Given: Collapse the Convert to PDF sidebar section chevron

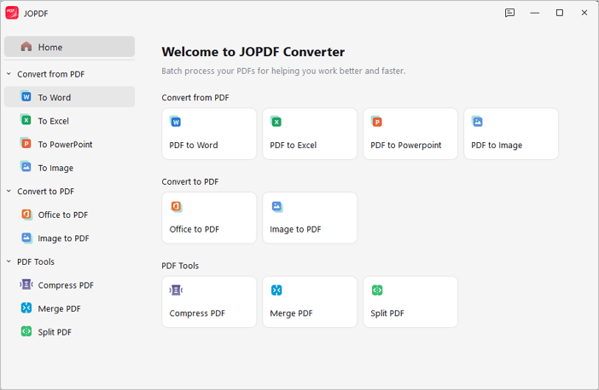Looking at the screenshot, I should 9,191.
